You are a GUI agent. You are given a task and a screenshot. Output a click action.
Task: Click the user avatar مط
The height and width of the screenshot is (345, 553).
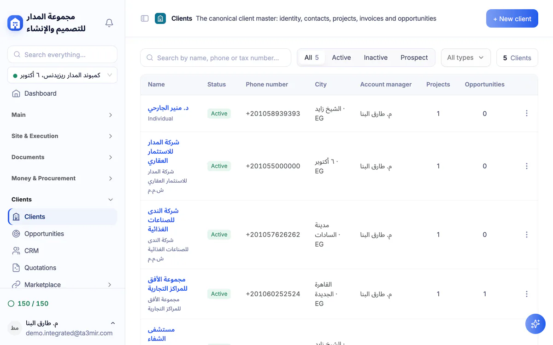pos(15,328)
